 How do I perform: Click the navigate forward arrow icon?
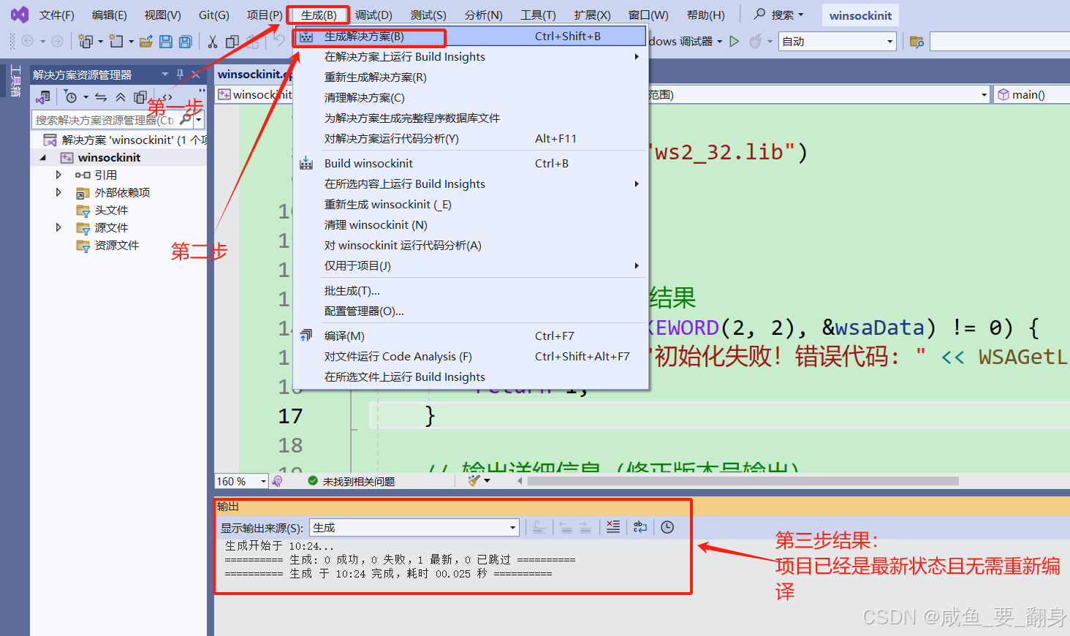click(57, 42)
